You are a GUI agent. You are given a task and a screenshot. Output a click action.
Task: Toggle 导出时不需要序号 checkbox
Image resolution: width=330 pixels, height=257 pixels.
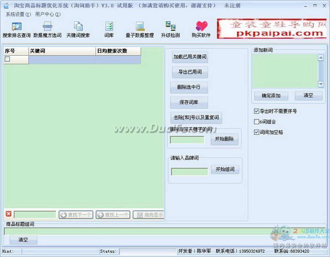[257, 111]
